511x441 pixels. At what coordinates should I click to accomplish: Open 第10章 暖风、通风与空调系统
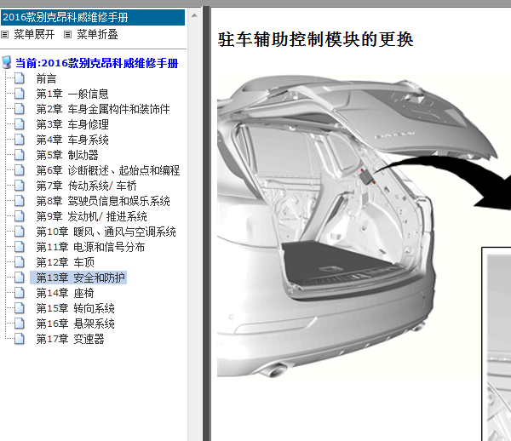(x=106, y=232)
